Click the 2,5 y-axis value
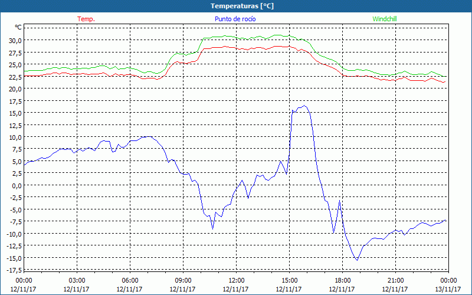The width and height of the screenshot is (472, 295). [x=17, y=173]
